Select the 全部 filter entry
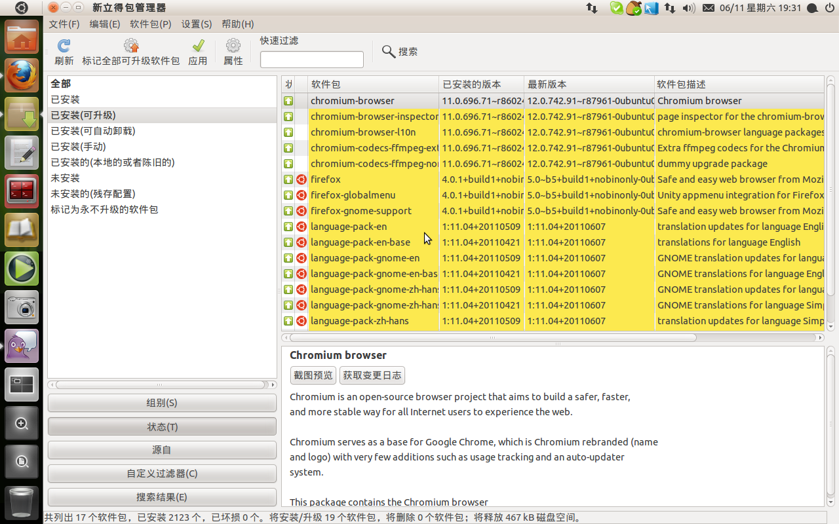839x524 pixels. coord(162,84)
